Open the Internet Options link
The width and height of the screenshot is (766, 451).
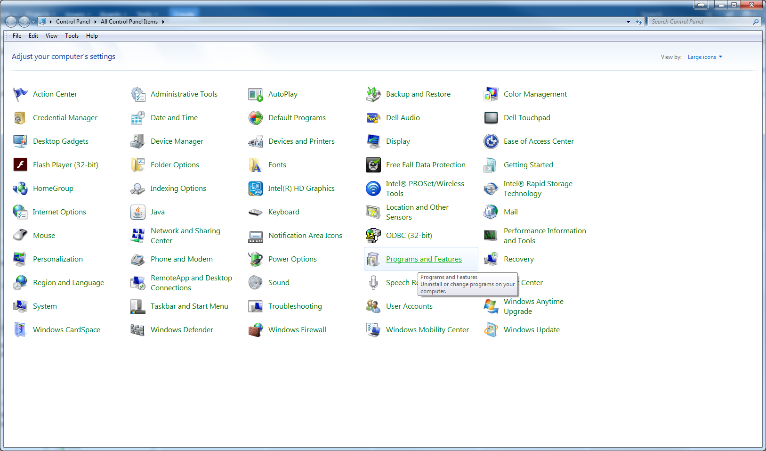59,212
